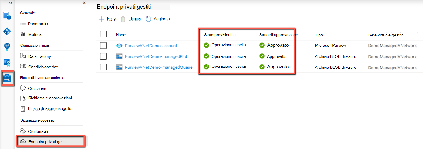The width and height of the screenshot is (423, 149).
Task: Click the trash icon beside Elimina
Action: [123, 19]
